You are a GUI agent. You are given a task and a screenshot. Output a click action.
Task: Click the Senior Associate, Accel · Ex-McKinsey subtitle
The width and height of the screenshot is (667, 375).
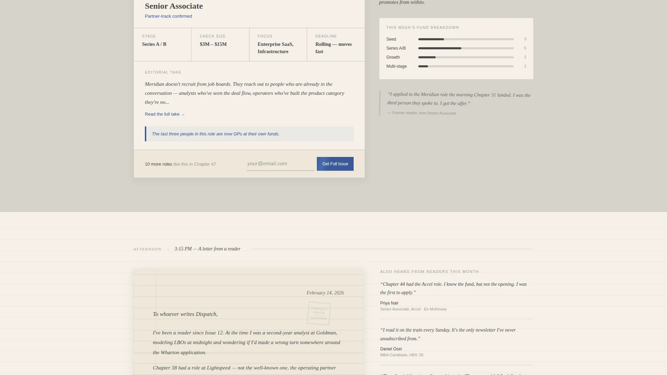[x=413, y=309]
